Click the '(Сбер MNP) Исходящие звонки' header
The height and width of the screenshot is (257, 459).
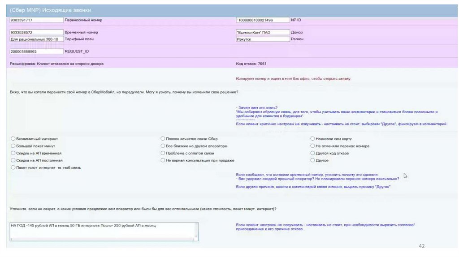coord(50,10)
